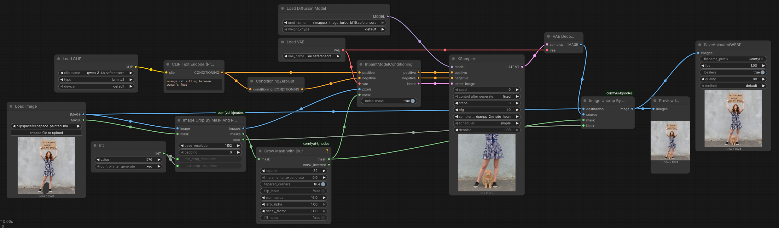The image size is (779, 228).
Task: Toggle the noise_mask switch in InpaintModelConditioning
Action: (x=412, y=101)
